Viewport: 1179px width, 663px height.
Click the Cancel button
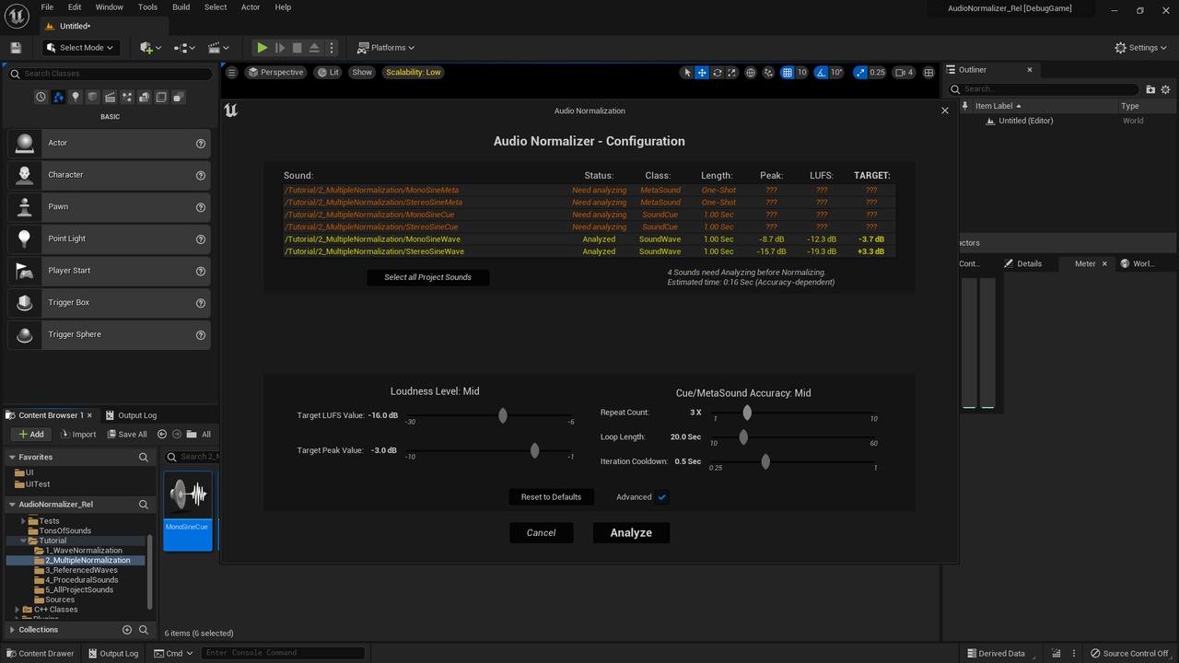click(x=542, y=533)
